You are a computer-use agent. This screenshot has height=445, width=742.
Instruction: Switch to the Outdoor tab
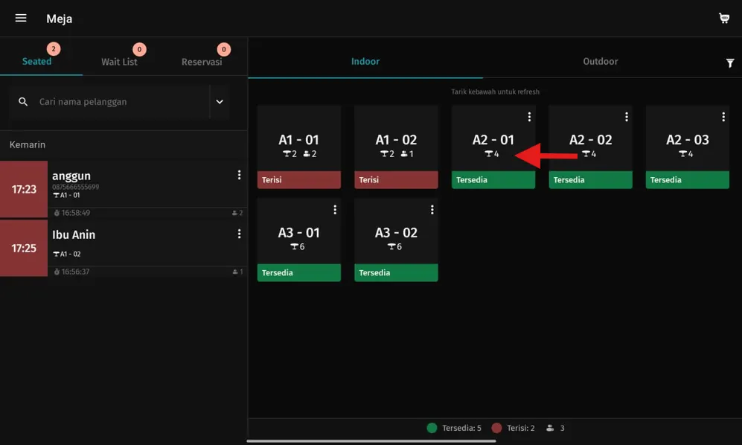coord(600,61)
